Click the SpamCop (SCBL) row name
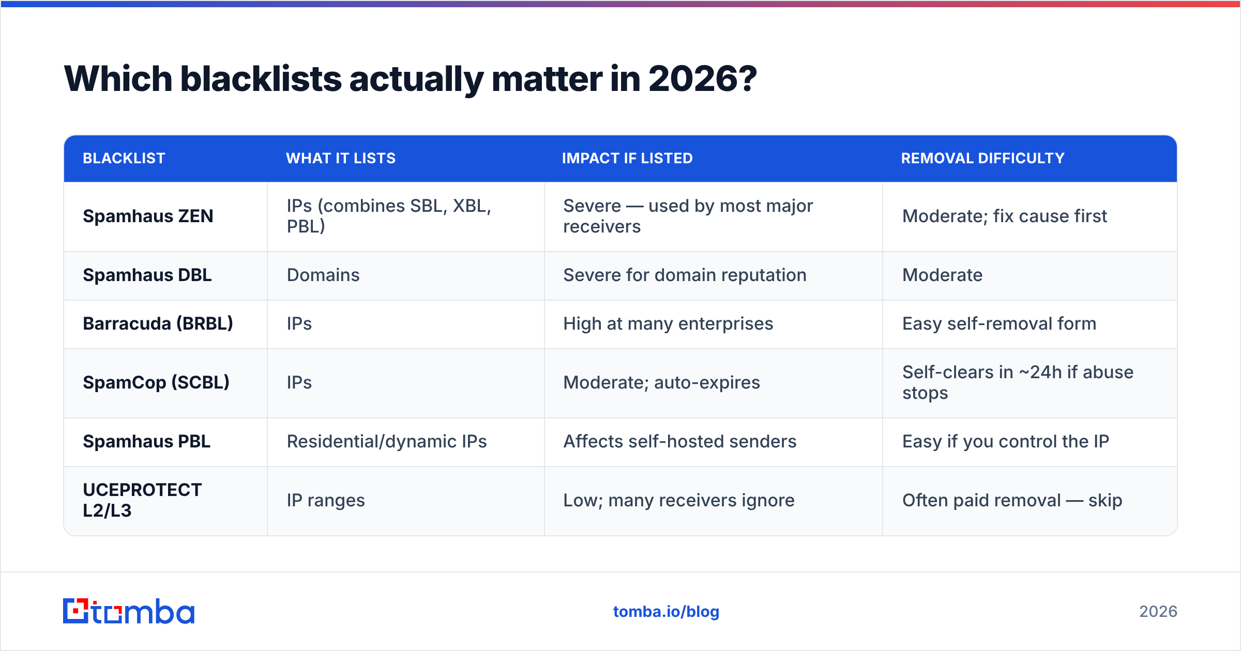 point(156,382)
